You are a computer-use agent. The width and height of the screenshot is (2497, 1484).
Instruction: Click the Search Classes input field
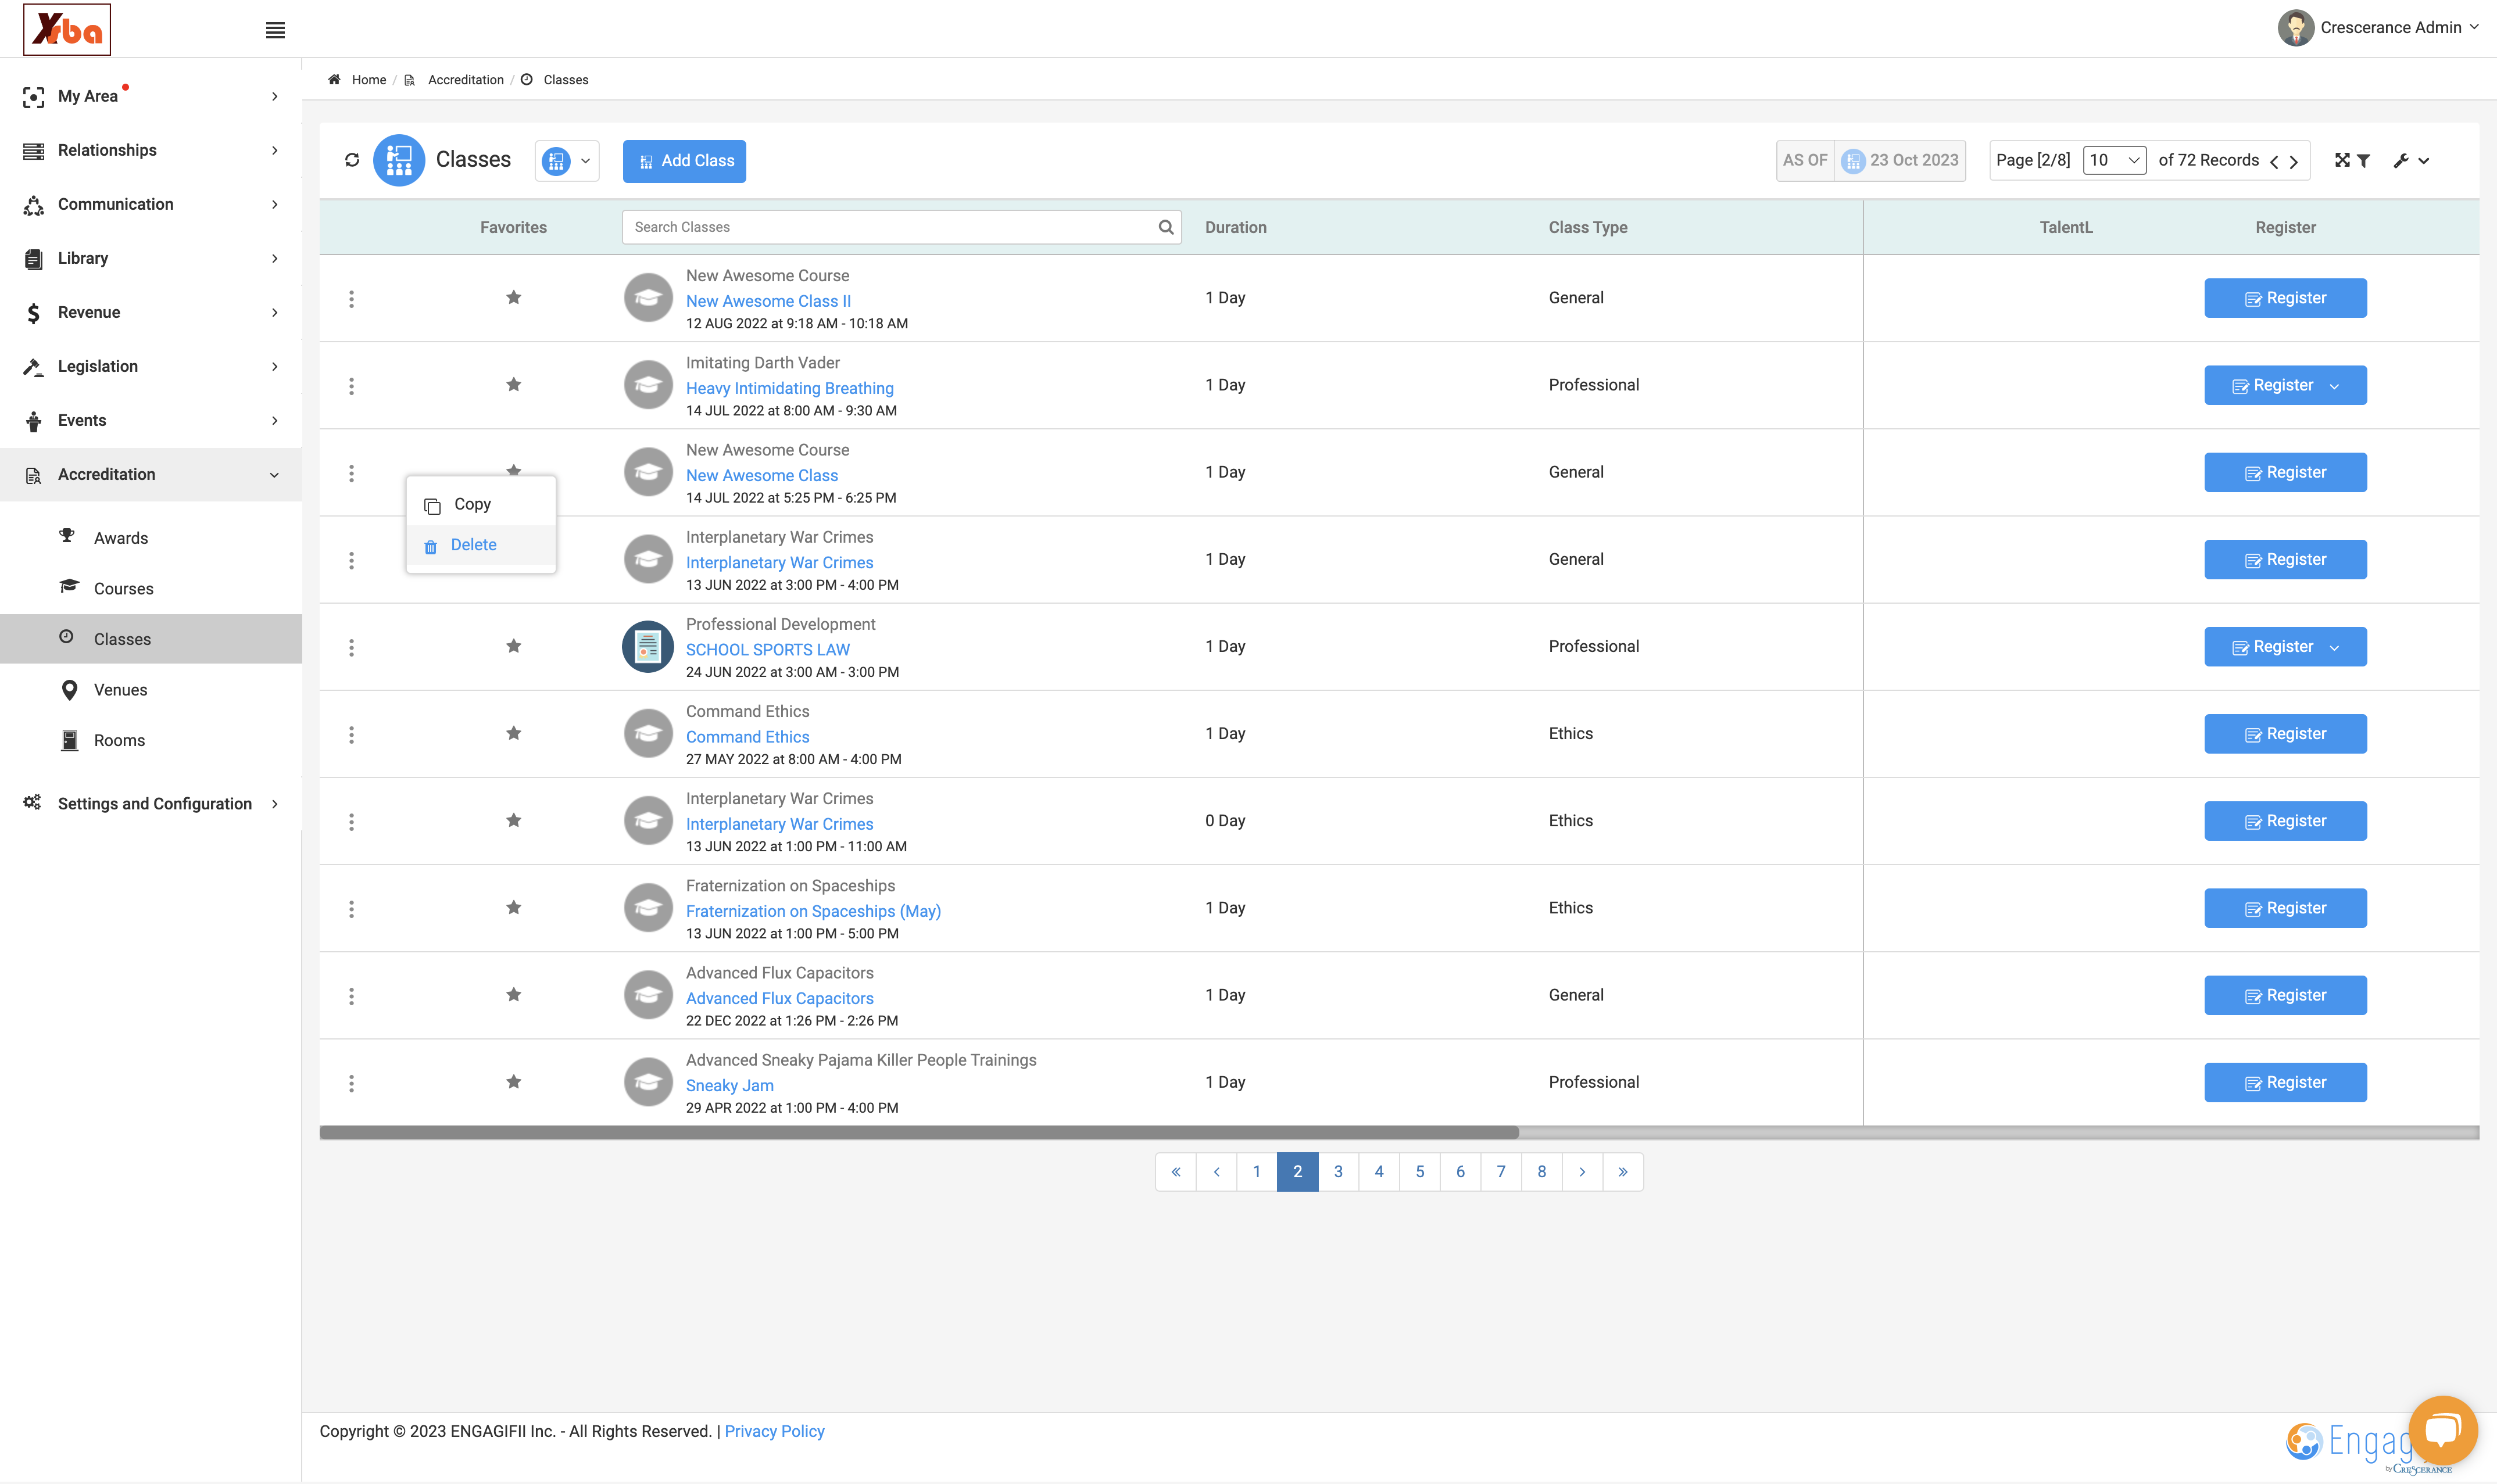(x=901, y=227)
